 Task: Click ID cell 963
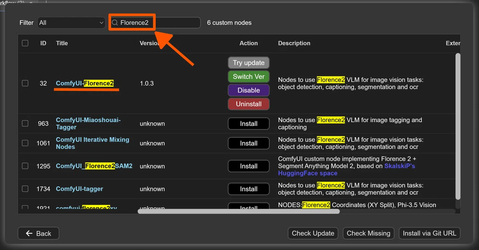pos(43,124)
